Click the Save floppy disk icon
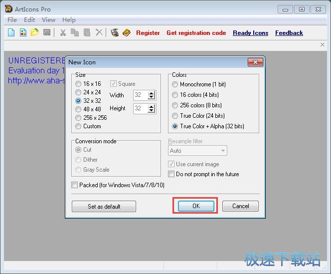 [47, 33]
